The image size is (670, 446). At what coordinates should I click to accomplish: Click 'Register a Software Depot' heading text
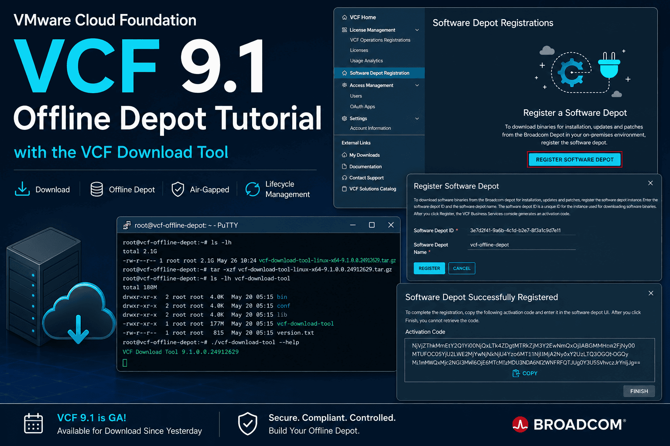(575, 113)
